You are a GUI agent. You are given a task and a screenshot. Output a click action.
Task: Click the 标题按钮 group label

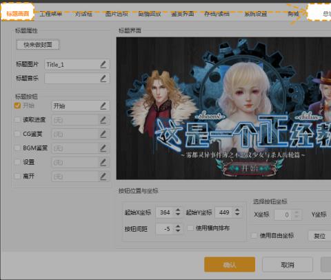coord(26,97)
